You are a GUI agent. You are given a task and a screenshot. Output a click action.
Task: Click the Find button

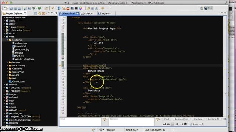click(166, 119)
